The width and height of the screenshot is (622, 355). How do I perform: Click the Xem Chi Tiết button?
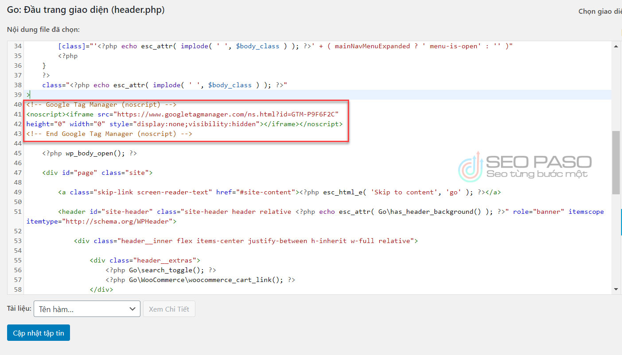point(169,309)
